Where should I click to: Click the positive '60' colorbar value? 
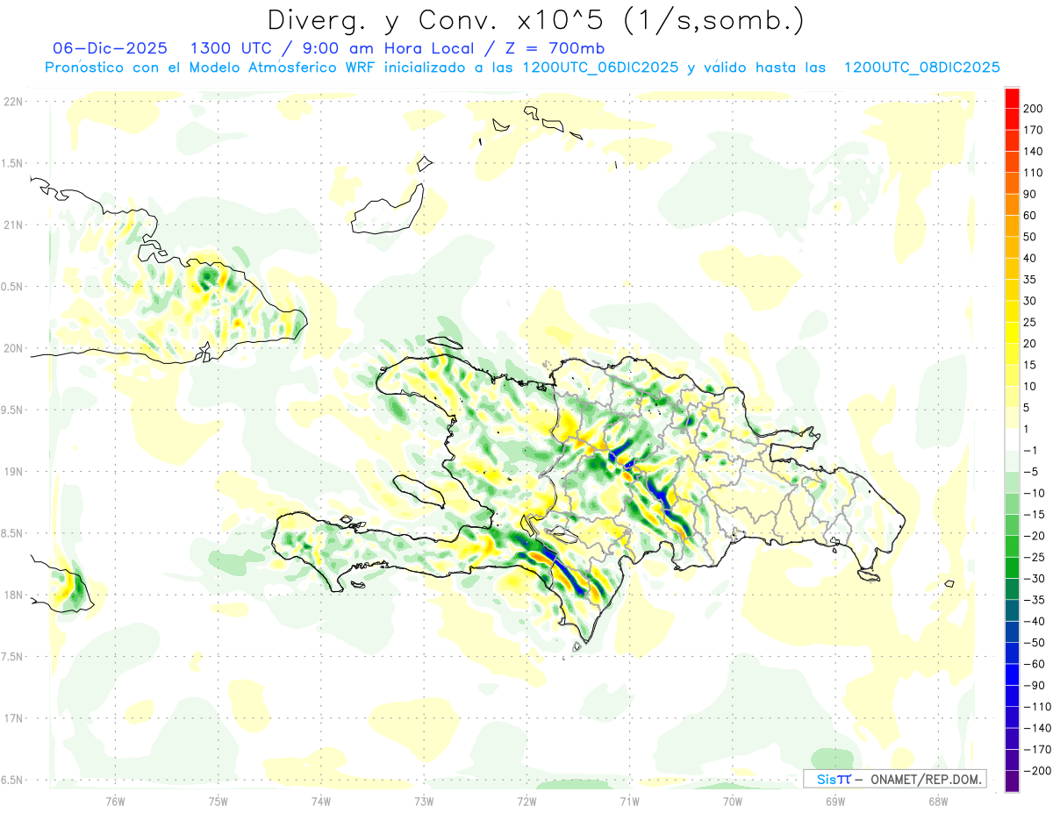[1031, 216]
